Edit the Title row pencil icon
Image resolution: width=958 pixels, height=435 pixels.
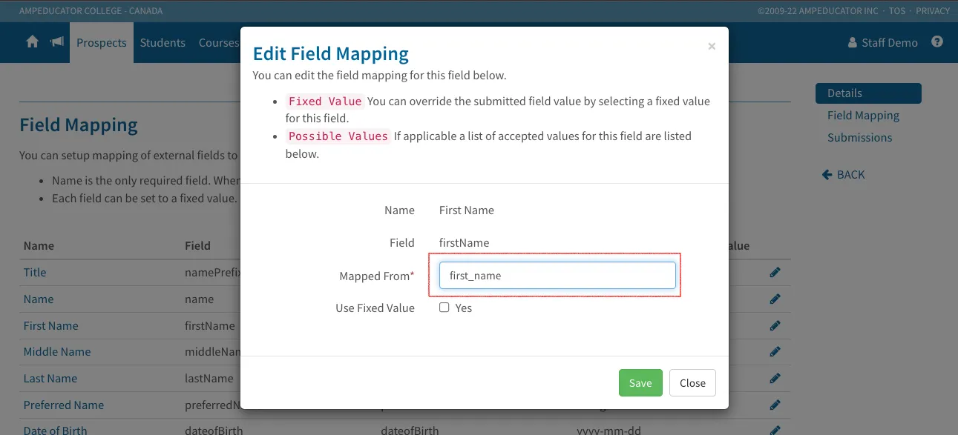[775, 273]
